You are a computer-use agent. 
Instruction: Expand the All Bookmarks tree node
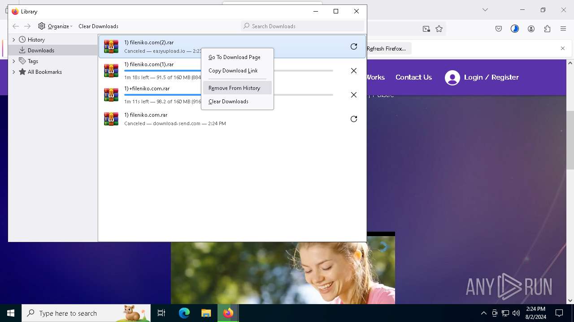(14, 72)
